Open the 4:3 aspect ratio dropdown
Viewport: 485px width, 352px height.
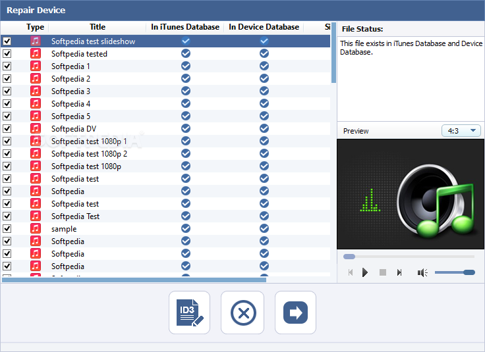461,131
